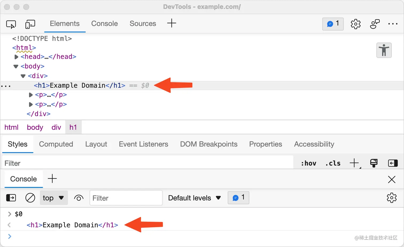Clear the console with the circle-slash icon
This screenshot has height=247, width=404.
pos(30,198)
